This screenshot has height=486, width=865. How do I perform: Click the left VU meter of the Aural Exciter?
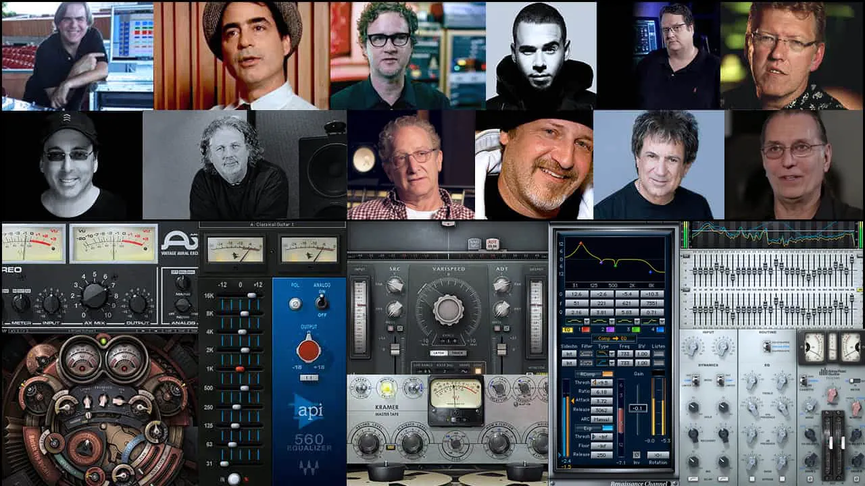point(33,243)
